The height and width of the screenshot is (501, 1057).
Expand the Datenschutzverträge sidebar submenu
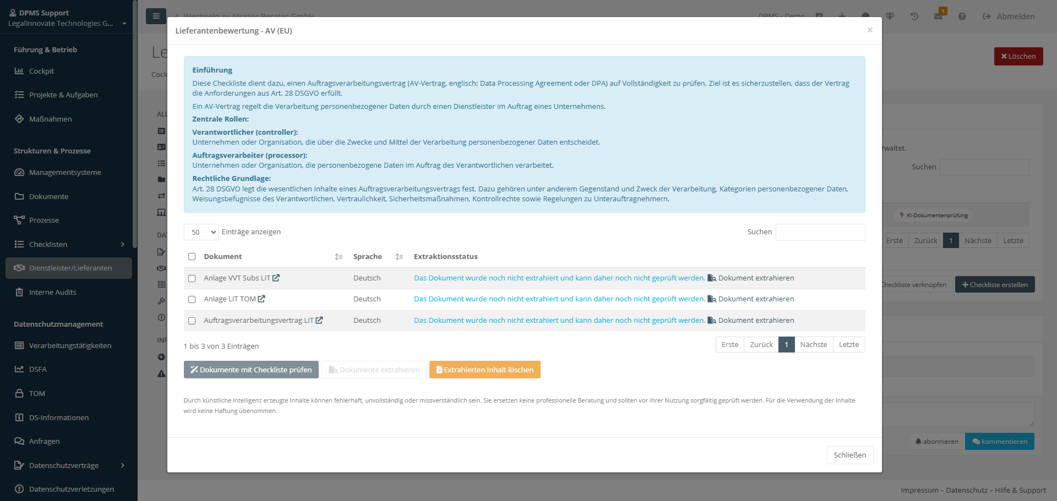pos(122,465)
